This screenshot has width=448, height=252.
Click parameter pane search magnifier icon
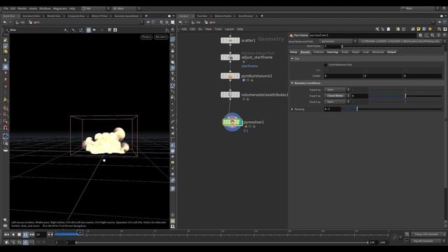coord(433,36)
